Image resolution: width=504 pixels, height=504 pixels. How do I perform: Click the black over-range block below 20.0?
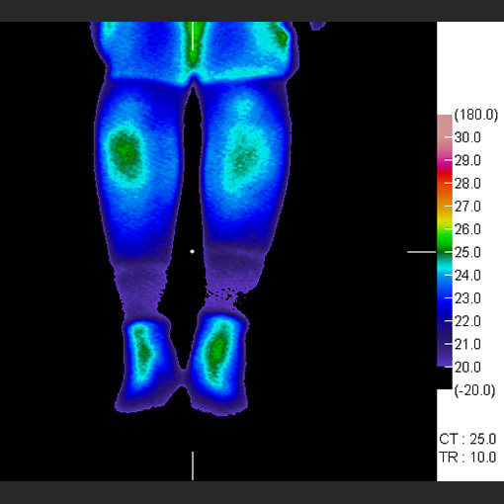click(445, 378)
